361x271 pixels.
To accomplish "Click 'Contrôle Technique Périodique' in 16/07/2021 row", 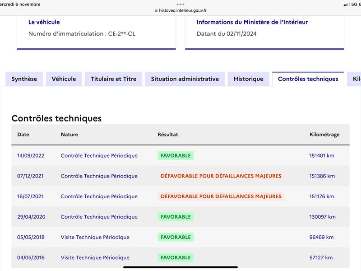I will [99, 196].
